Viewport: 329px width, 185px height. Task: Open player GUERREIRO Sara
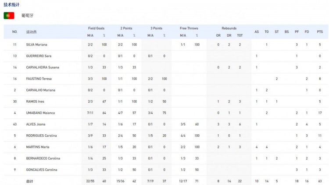coord(38,56)
